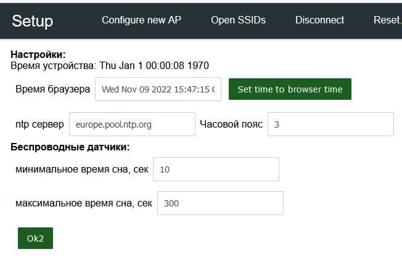Open the Reset menu item
402x265 pixels.
click(x=387, y=20)
